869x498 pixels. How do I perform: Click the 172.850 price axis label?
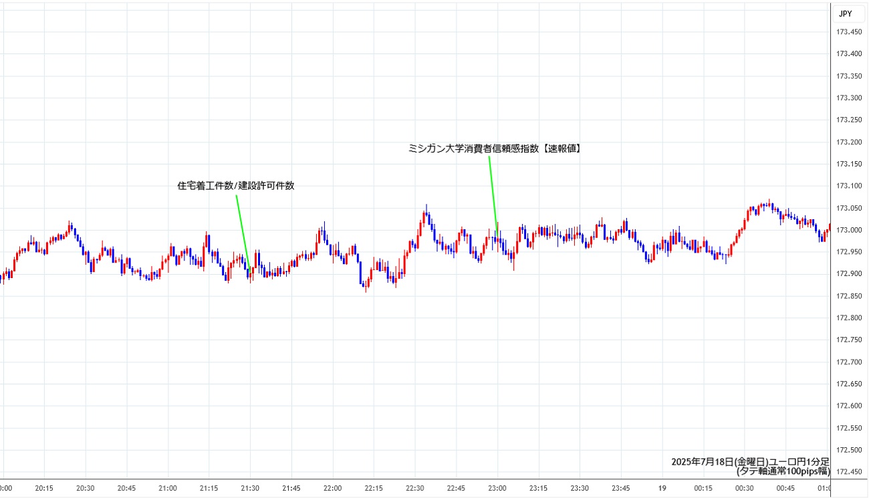(848, 296)
